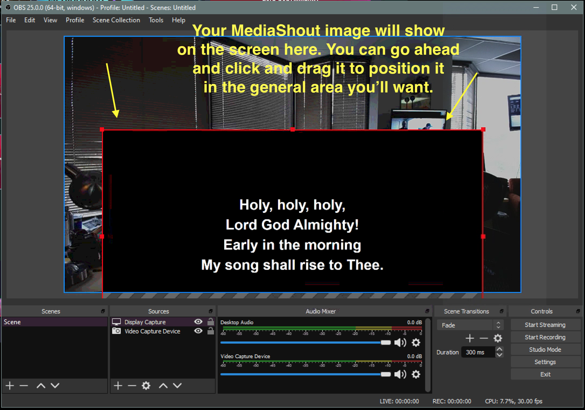The image size is (585, 410).
Task: Lock the Display Capture source
Action: (x=210, y=322)
